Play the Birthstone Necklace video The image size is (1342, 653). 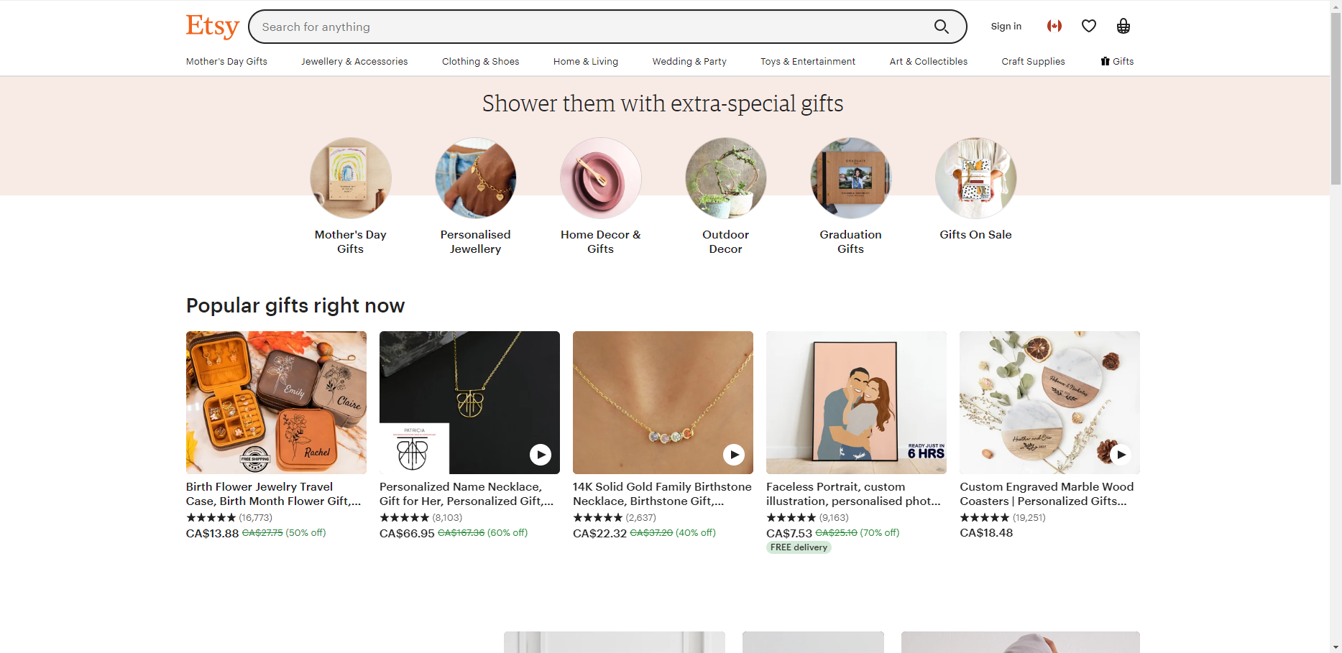734,455
